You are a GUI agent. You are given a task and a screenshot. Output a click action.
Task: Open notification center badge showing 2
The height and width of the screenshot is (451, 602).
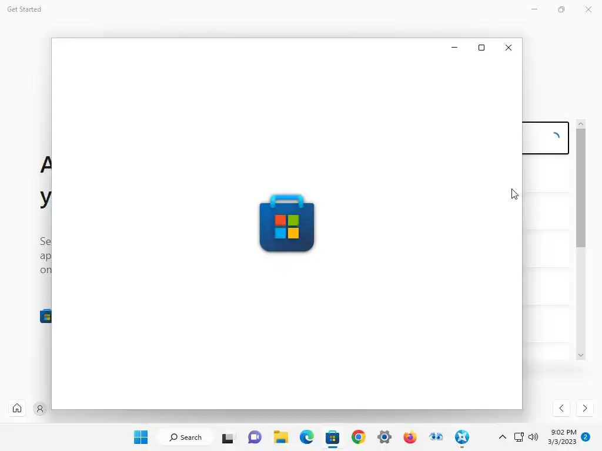coord(586,437)
